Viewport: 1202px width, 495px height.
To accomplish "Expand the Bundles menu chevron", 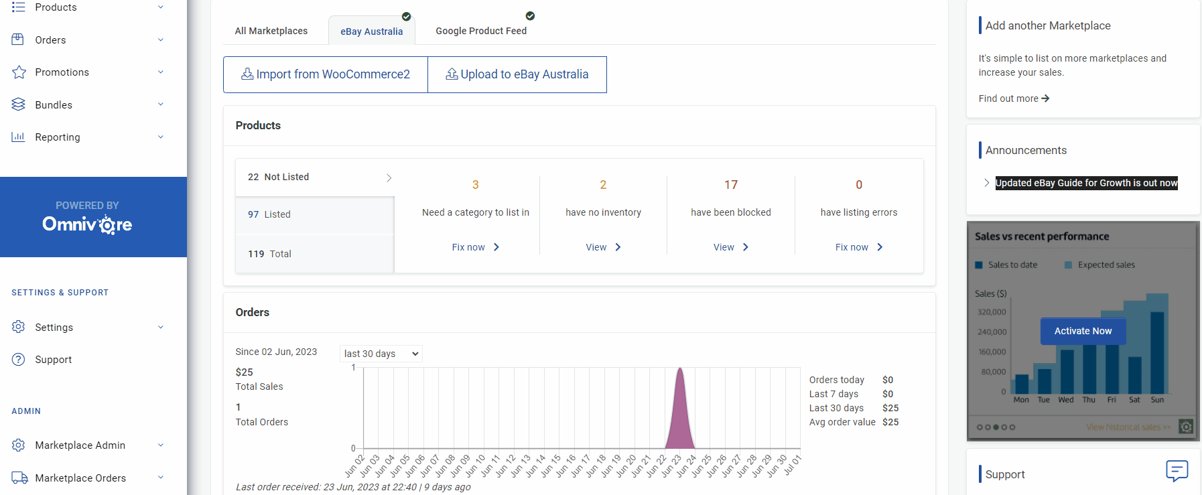I will tap(161, 104).
